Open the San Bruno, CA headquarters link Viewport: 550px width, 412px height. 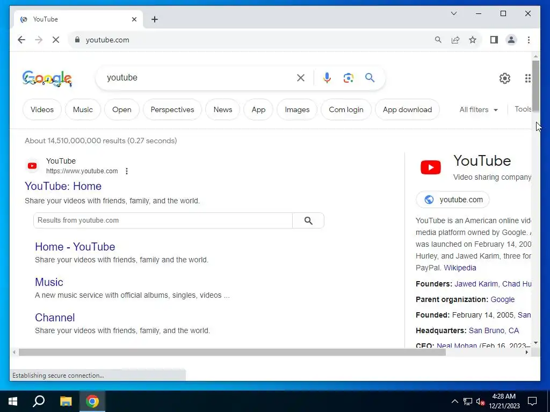pyautogui.click(x=494, y=330)
